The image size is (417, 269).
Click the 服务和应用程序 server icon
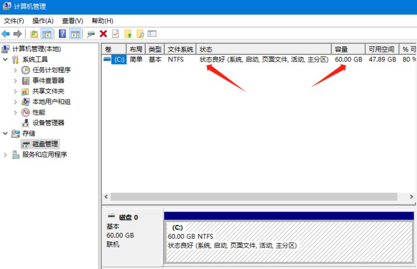point(15,155)
